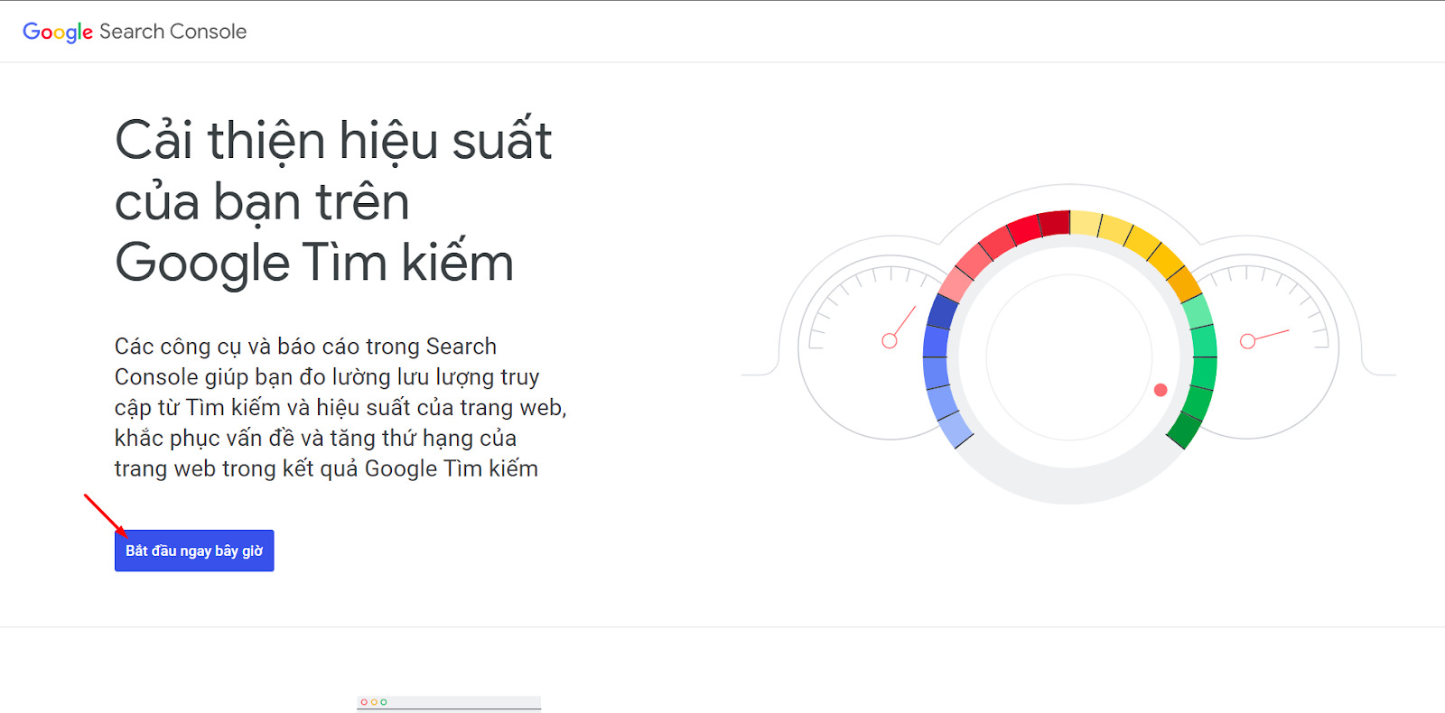1445x713 pixels.
Task: Click the browser window illustration with colored dots
Action: click(449, 702)
